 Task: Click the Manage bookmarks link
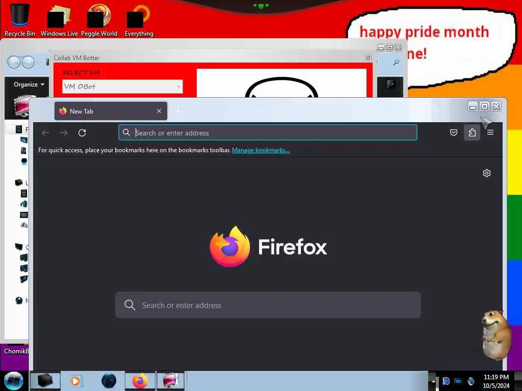(x=260, y=150)
